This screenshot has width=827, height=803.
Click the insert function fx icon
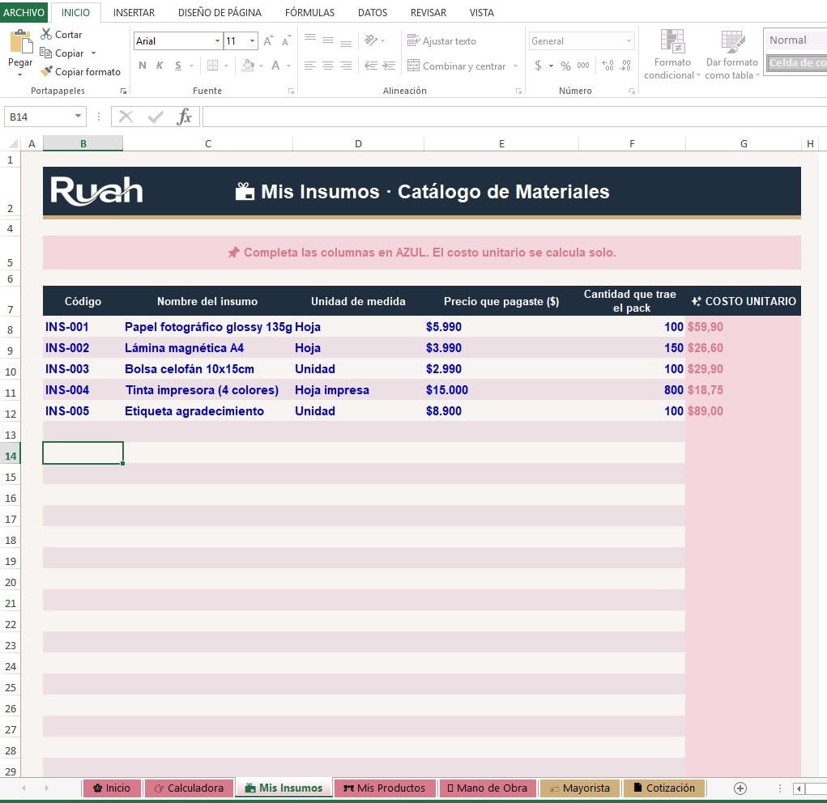(184, 117)
